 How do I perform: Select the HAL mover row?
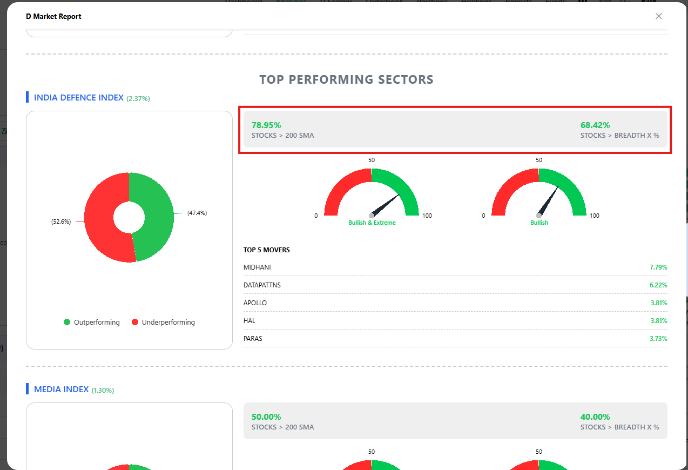pos(455,321)
